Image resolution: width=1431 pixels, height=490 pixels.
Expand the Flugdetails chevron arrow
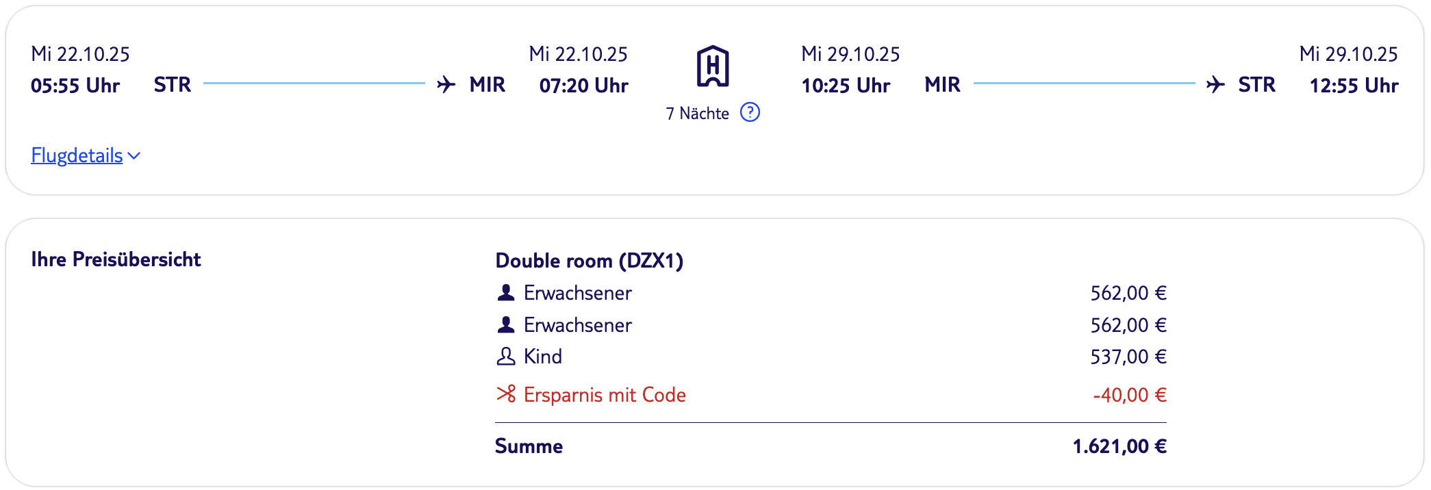(134, 156)
